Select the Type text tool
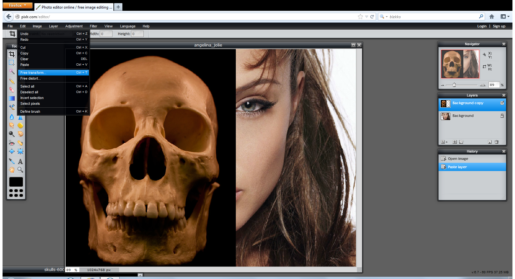The width and height of the screenshot is (515, 279). pyautogui.click(x=20, y=161)
